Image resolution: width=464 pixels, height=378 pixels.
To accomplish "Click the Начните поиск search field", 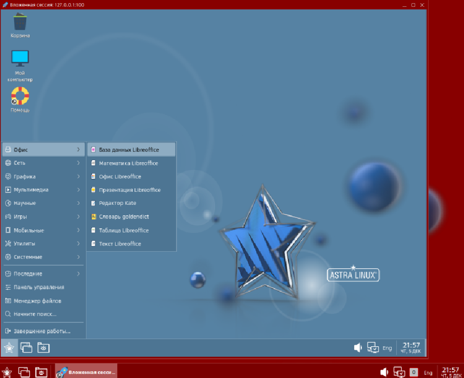I will tap(44, 314).
